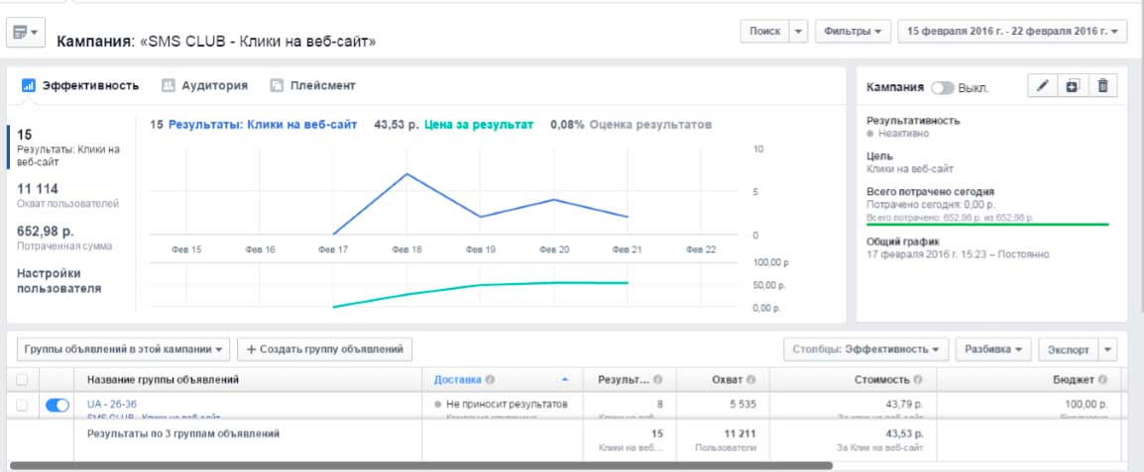1144x472 pixels.
Task: Click the Бюджет column header
Action: (1074, 380)
